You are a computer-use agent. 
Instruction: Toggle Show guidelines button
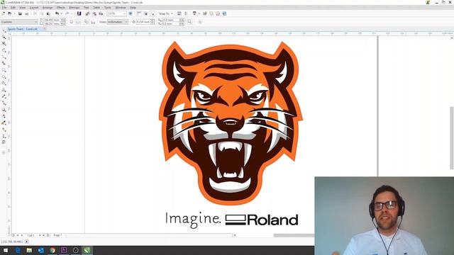(x=153, y=13)
